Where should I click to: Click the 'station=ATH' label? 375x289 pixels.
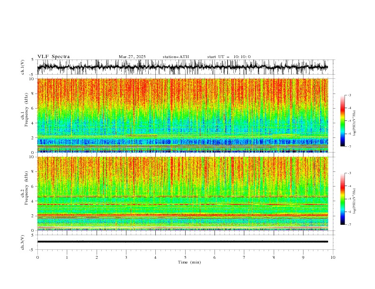pos(176,57)
